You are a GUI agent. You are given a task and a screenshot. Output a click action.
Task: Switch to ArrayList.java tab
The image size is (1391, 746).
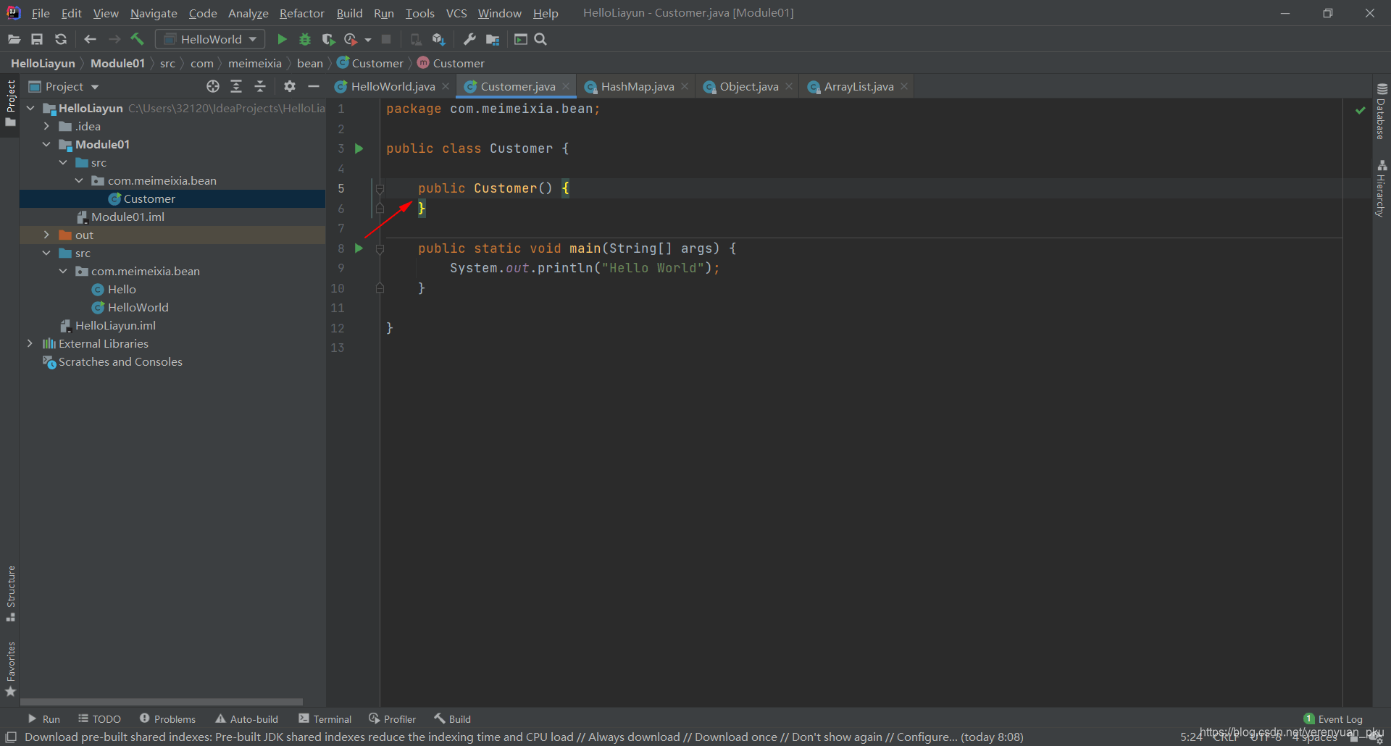[858, 86]
